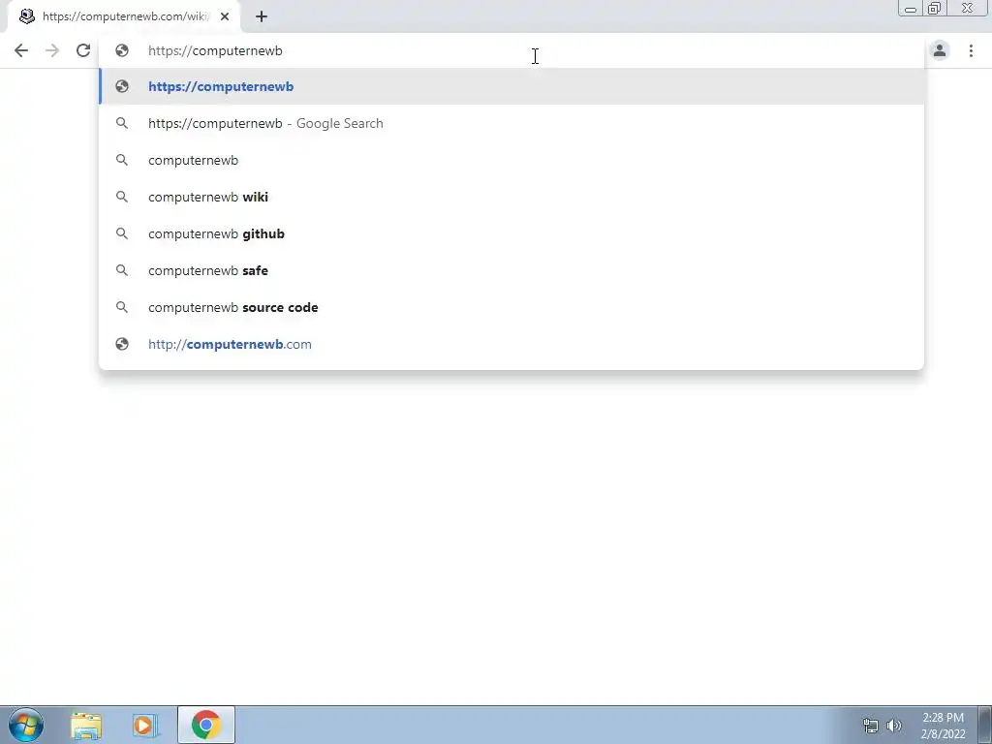Click the address bar showing https://computernewb
The width and height of the screenshot is (992, 744).
pos(511,50)
